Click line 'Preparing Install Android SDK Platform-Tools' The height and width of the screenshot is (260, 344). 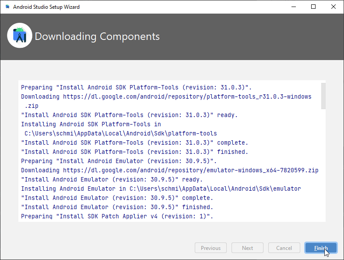136,88
